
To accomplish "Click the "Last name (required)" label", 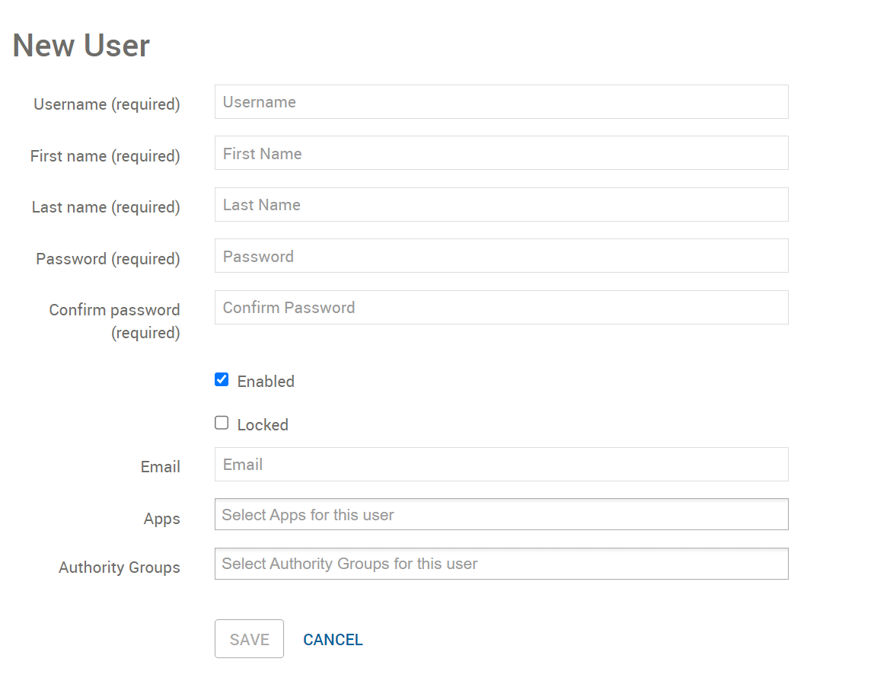I will 106,207.
